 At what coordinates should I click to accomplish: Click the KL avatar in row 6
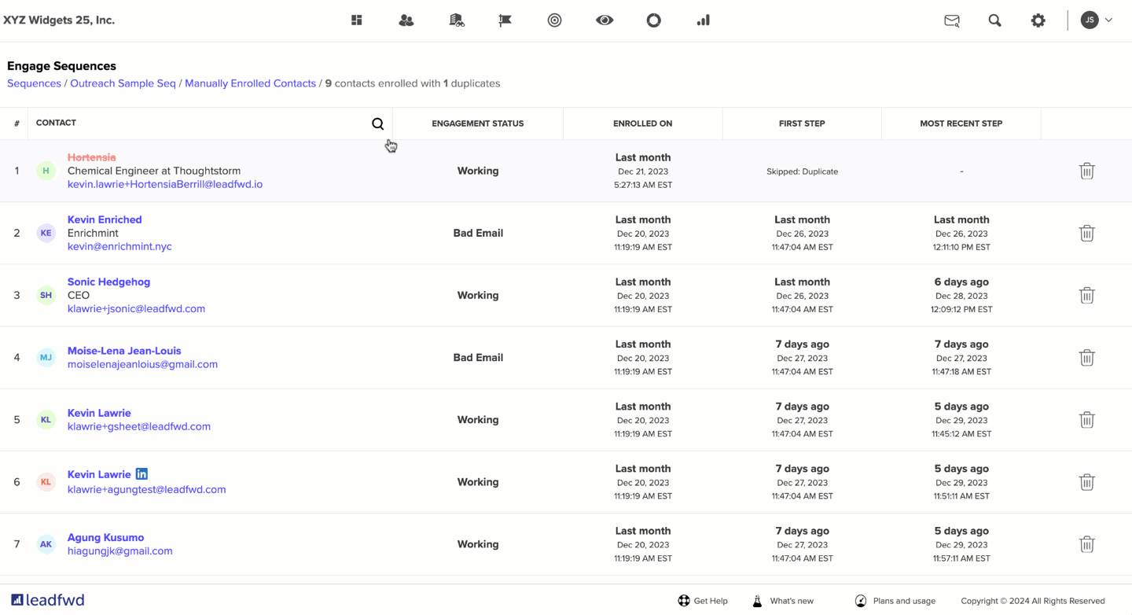(x=46, y=481)
